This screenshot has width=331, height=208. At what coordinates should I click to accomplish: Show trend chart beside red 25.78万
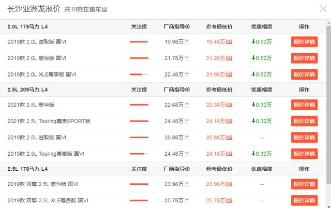(x=229, y=200)
